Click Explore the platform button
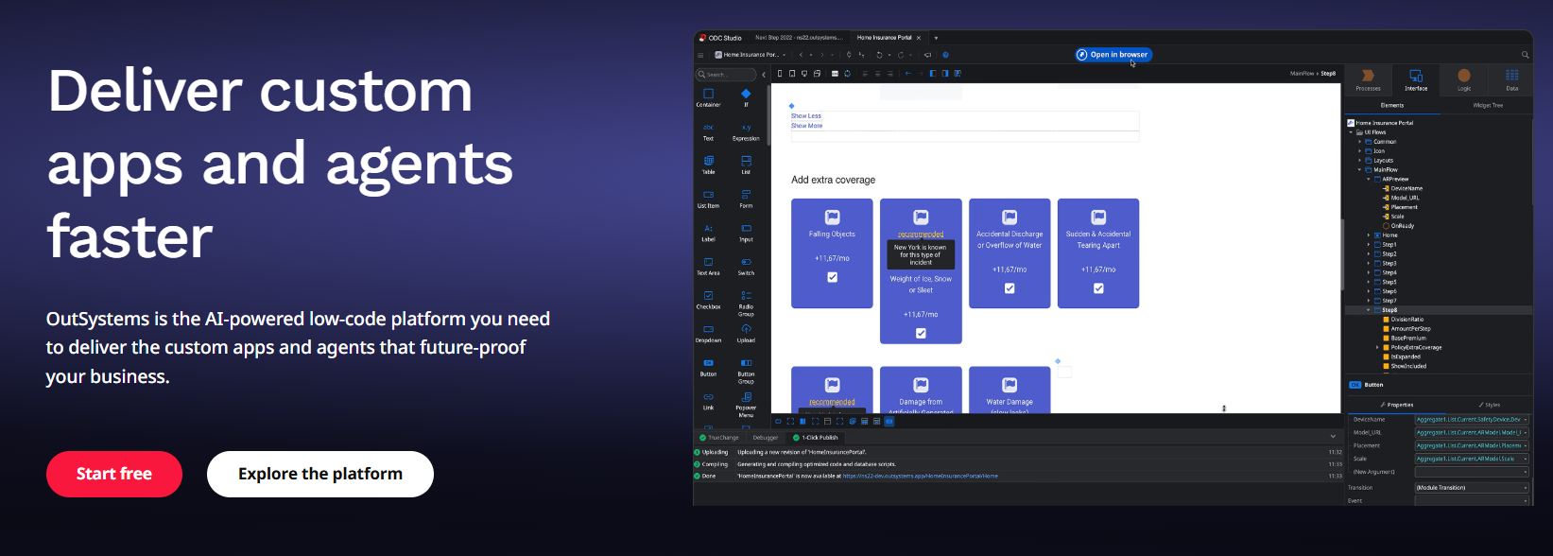Image resolution: width=1553 pixels, height=556 pixels. tap(320, 474)
